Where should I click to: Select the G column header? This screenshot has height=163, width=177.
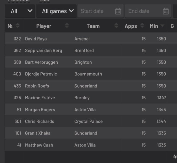click(x=172, y=26)
